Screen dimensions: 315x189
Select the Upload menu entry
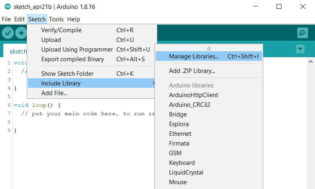(92, 40)
